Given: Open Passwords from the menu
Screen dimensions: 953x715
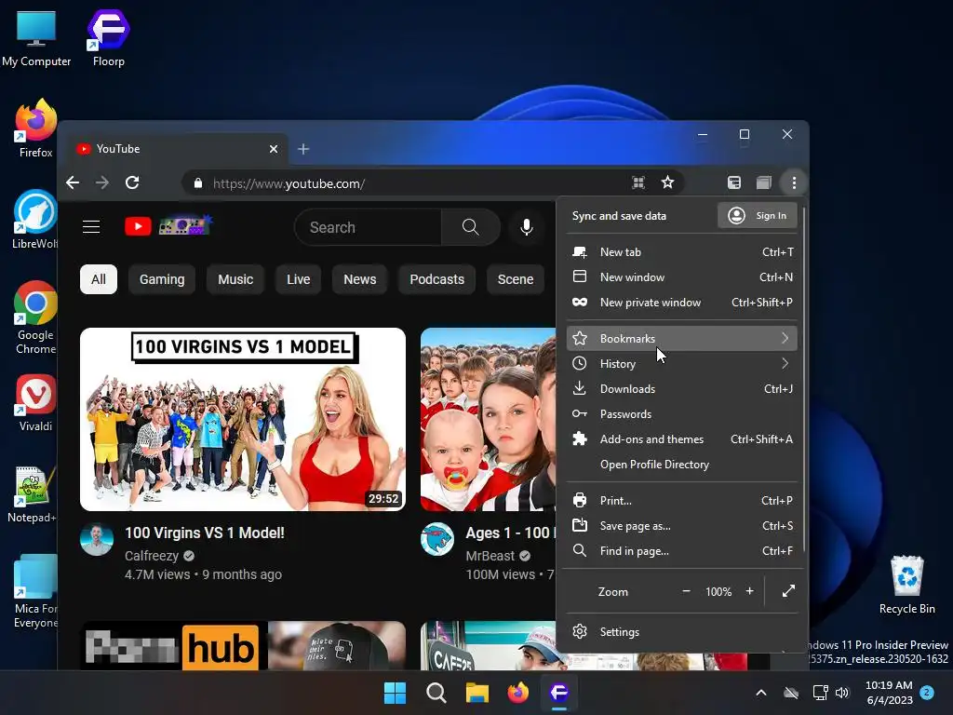Looking at the screenshot, I should tap(682, 414).
